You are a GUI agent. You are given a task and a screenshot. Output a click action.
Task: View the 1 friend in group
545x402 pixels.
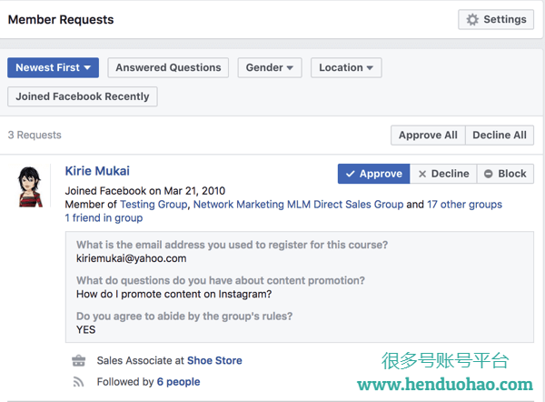pyautogui.click(x=104, y=218)
